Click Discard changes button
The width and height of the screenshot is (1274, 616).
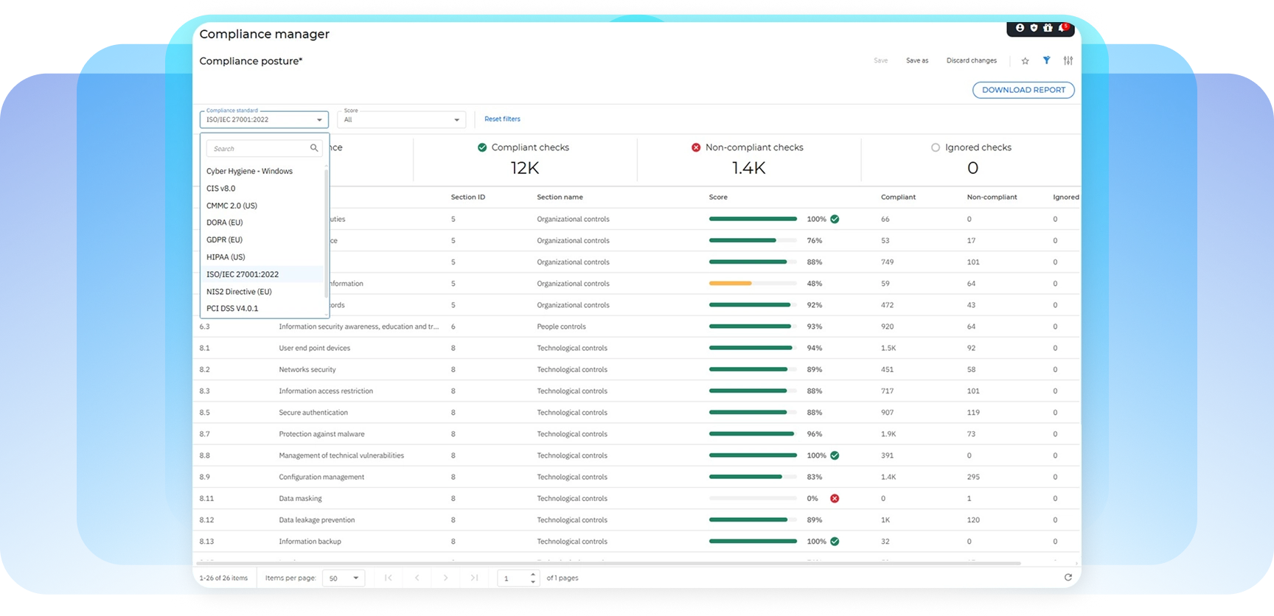tap(971, 60)
